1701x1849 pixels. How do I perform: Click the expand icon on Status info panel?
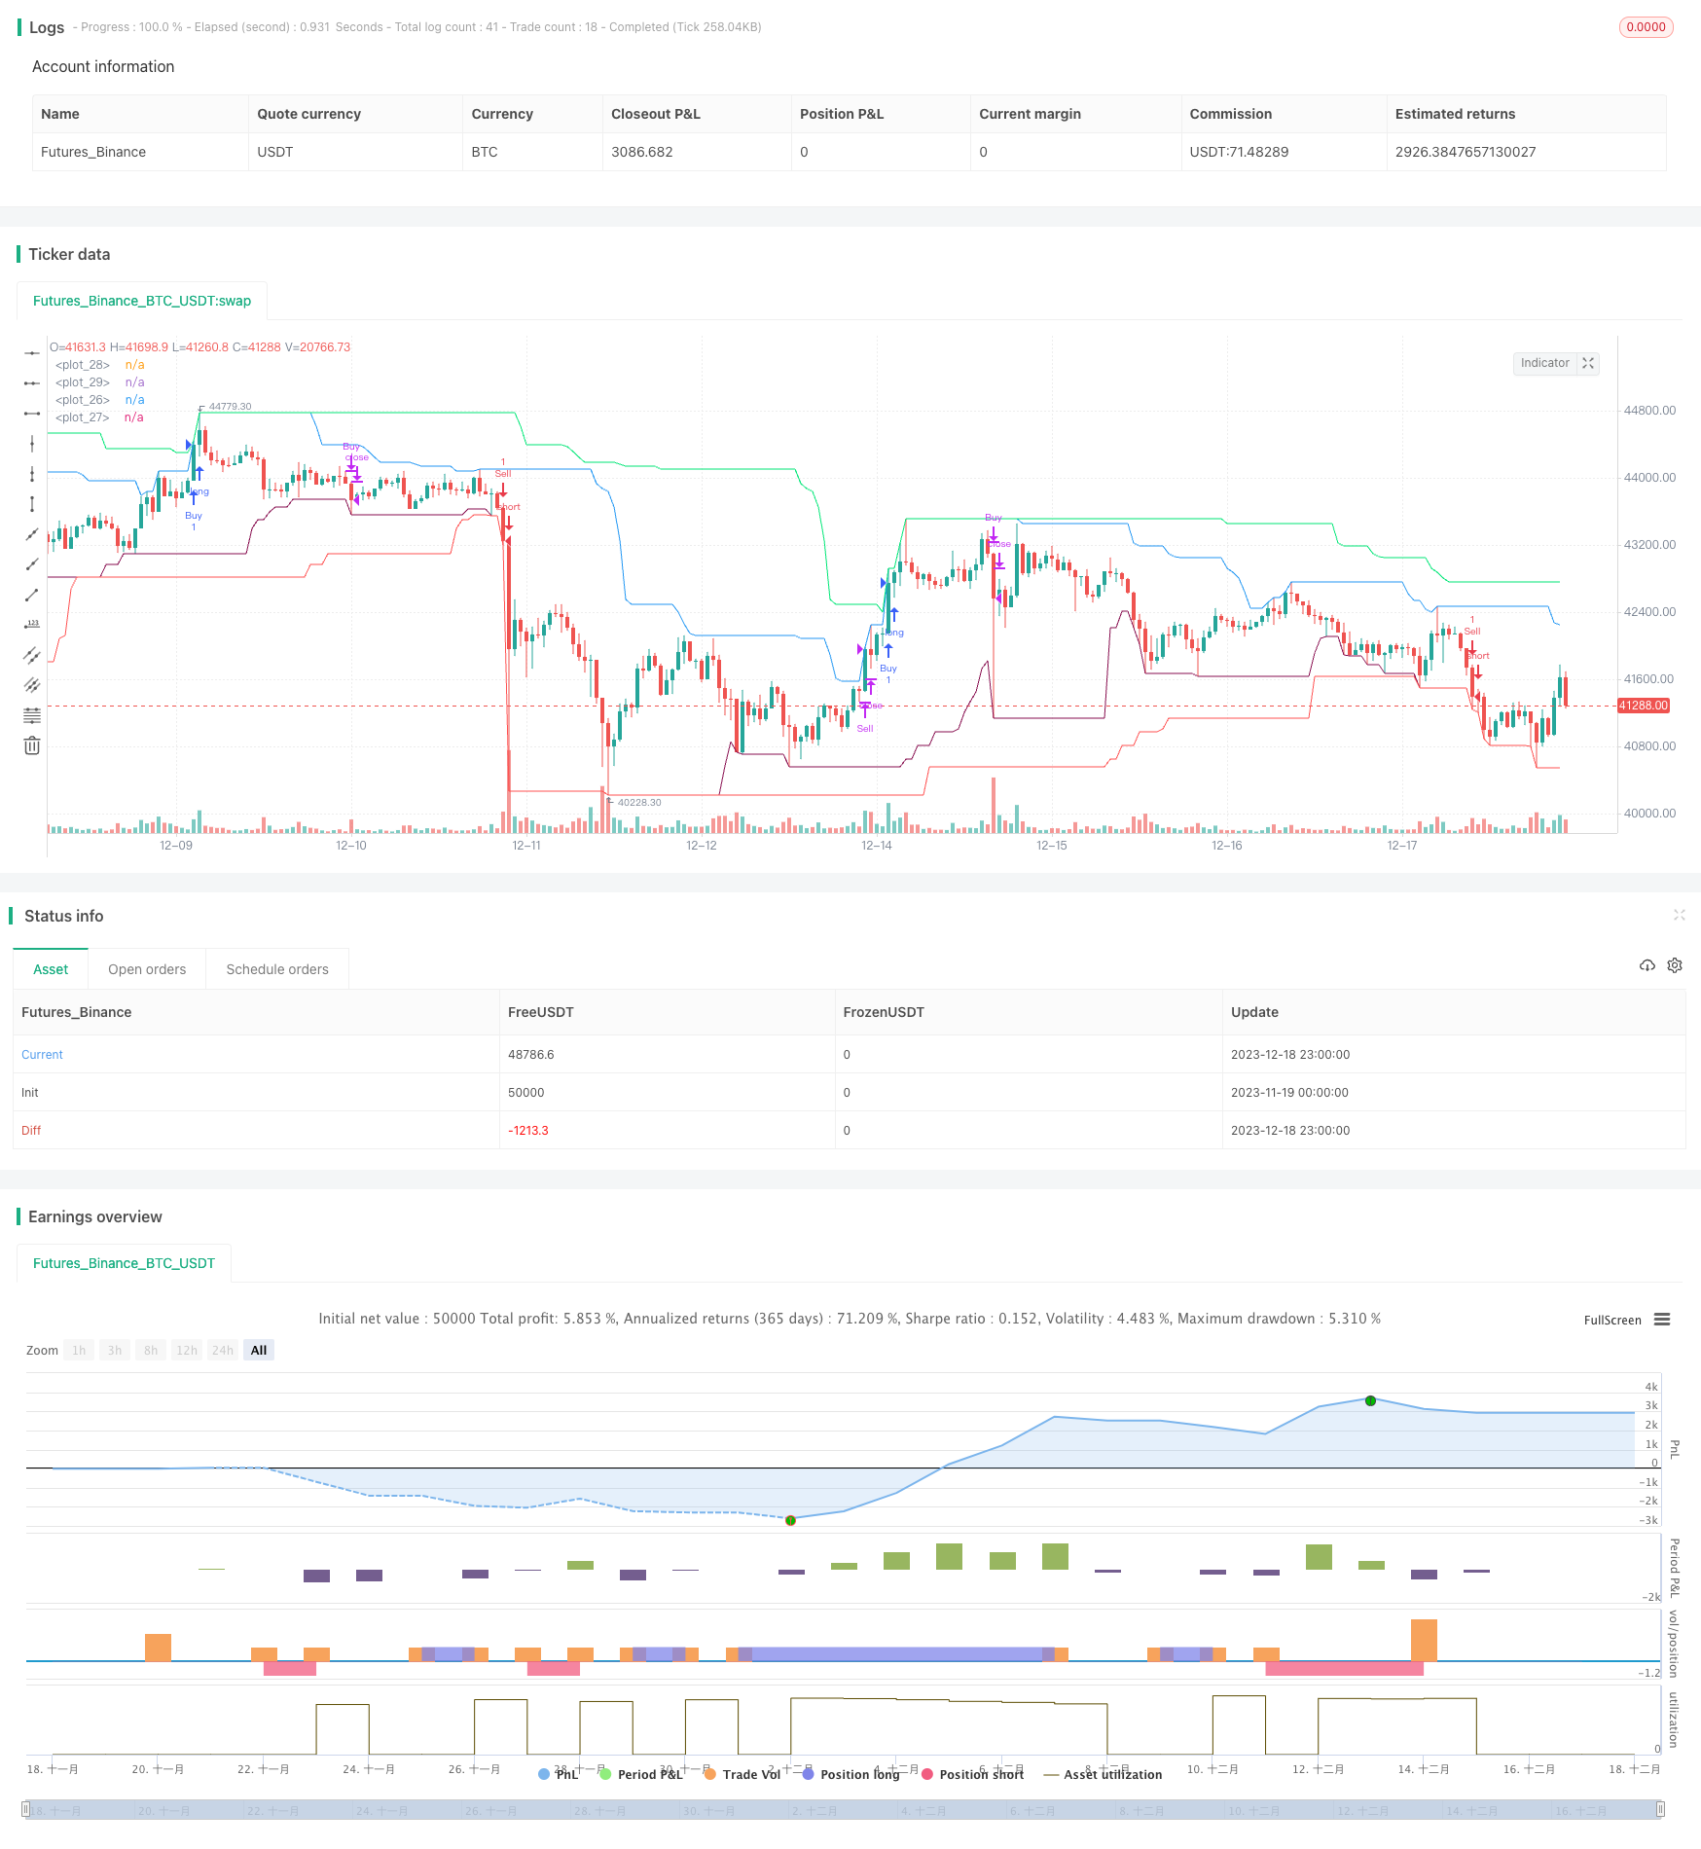pos(1680,915)
